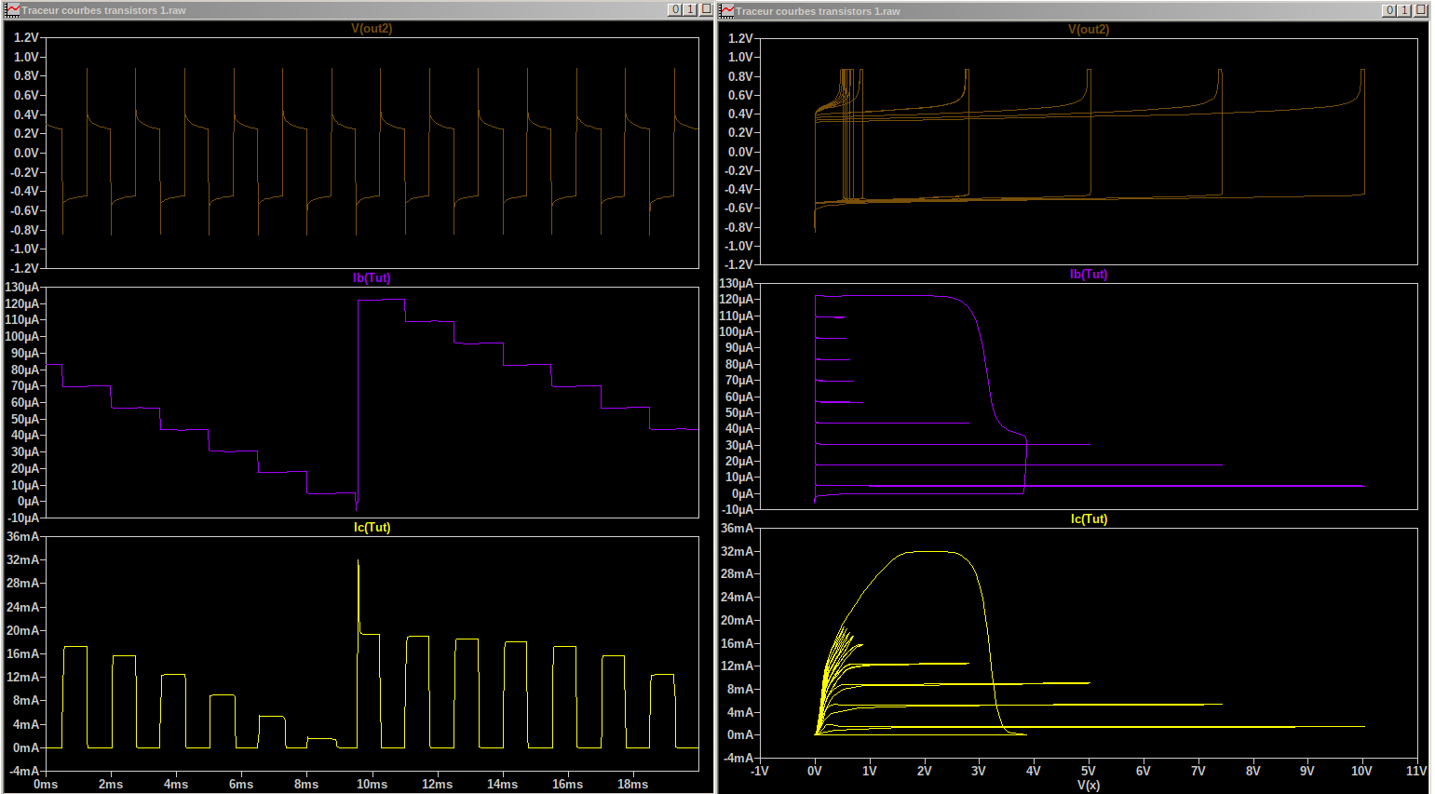The width and height of the screenshot is (1435, 794).
Task: Click the V(out2) trace label in right window
Action: pos(1088,30)
